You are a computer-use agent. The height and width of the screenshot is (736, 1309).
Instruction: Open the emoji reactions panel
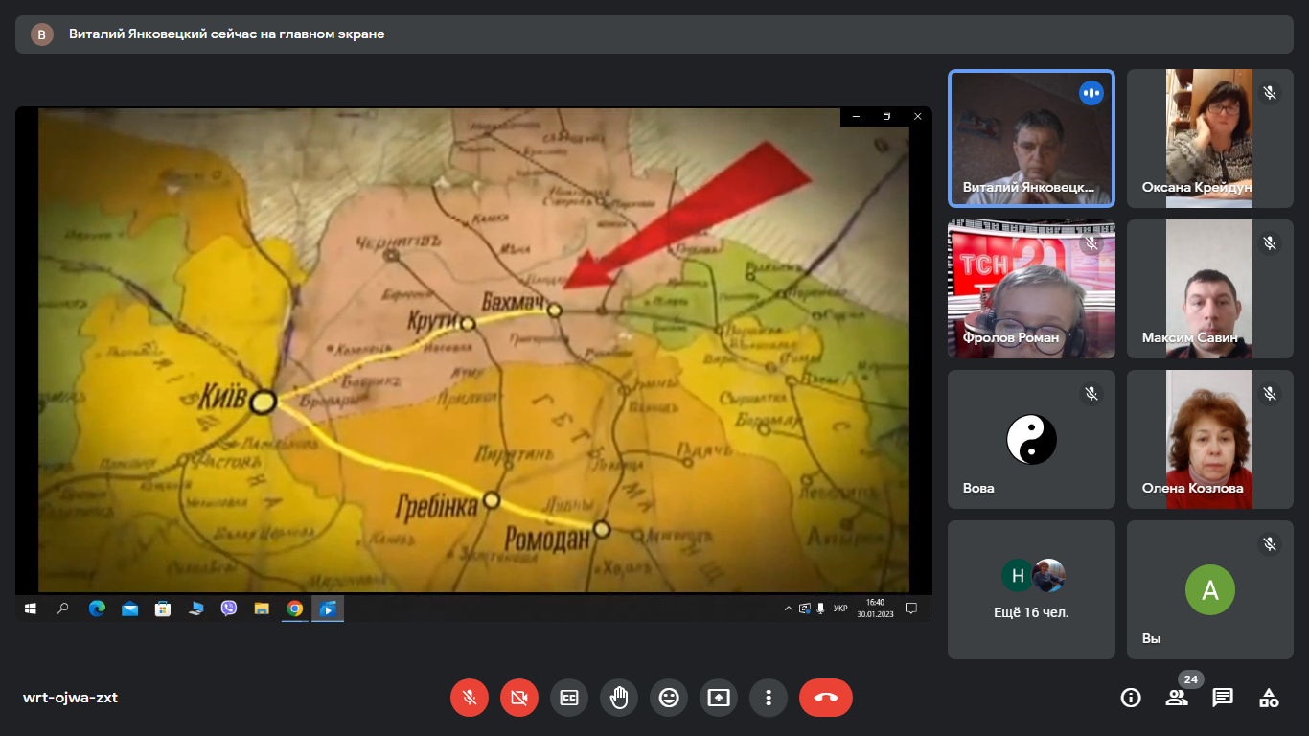pyautogui.click(x=669, y=698)
